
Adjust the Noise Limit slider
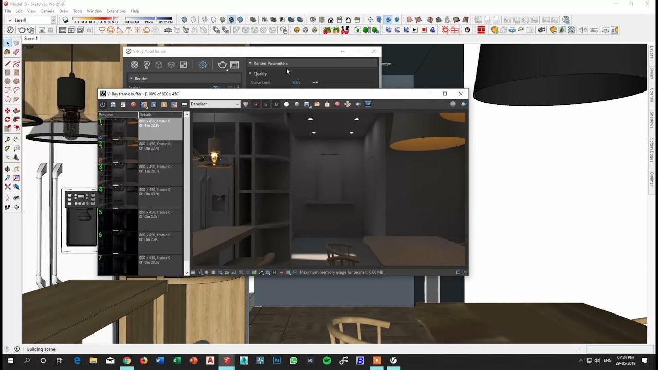[x=316, y=82]
